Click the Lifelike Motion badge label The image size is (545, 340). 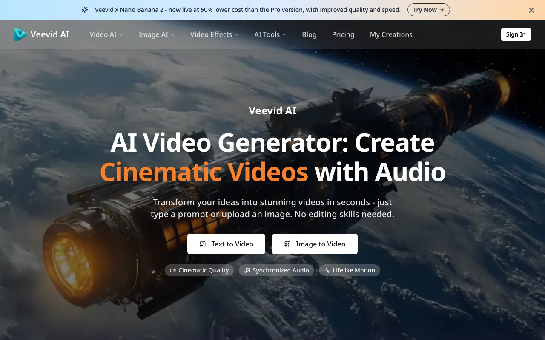pos(354,270)
